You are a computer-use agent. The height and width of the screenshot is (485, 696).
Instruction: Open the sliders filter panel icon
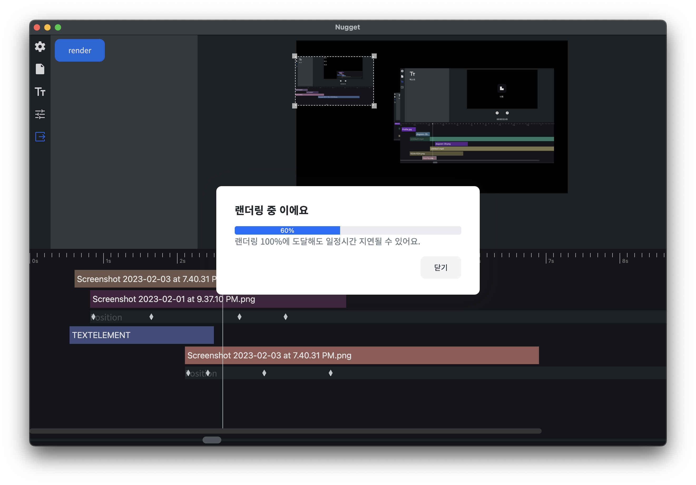[x=40, y=114]
